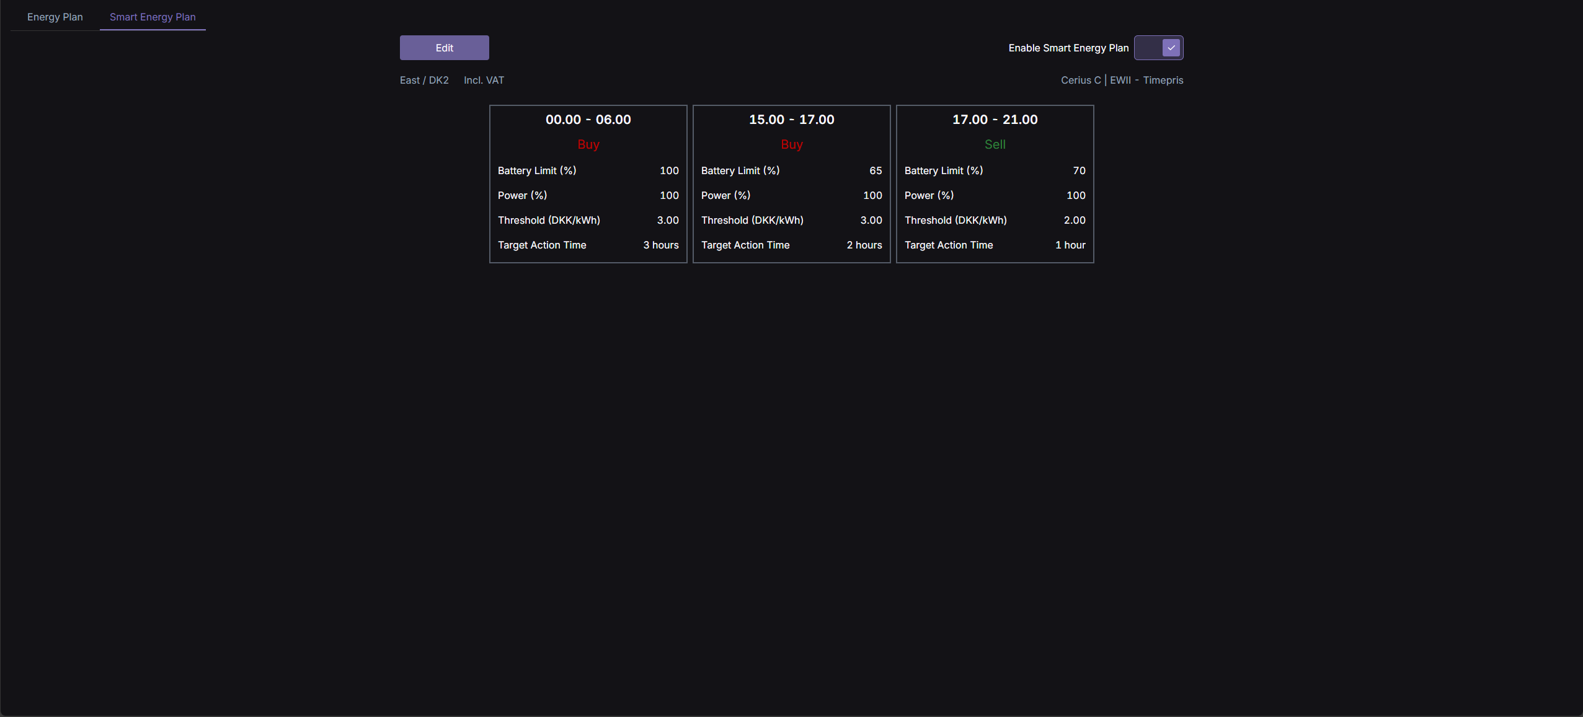Click the 3 hours Target Action Time value
The width and height of the screenshot is (1583, 717).
pos(660,245)
